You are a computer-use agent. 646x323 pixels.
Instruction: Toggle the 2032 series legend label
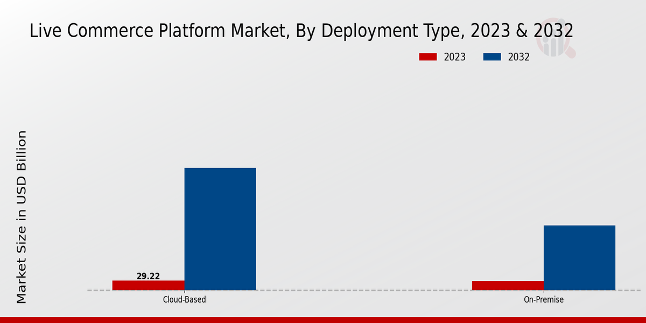[518, 57]
